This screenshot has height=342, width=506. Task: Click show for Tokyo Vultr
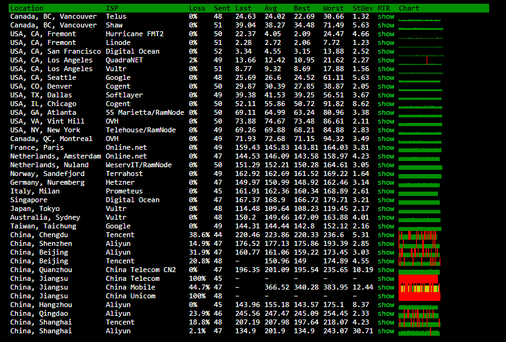[x=386, y=208]
